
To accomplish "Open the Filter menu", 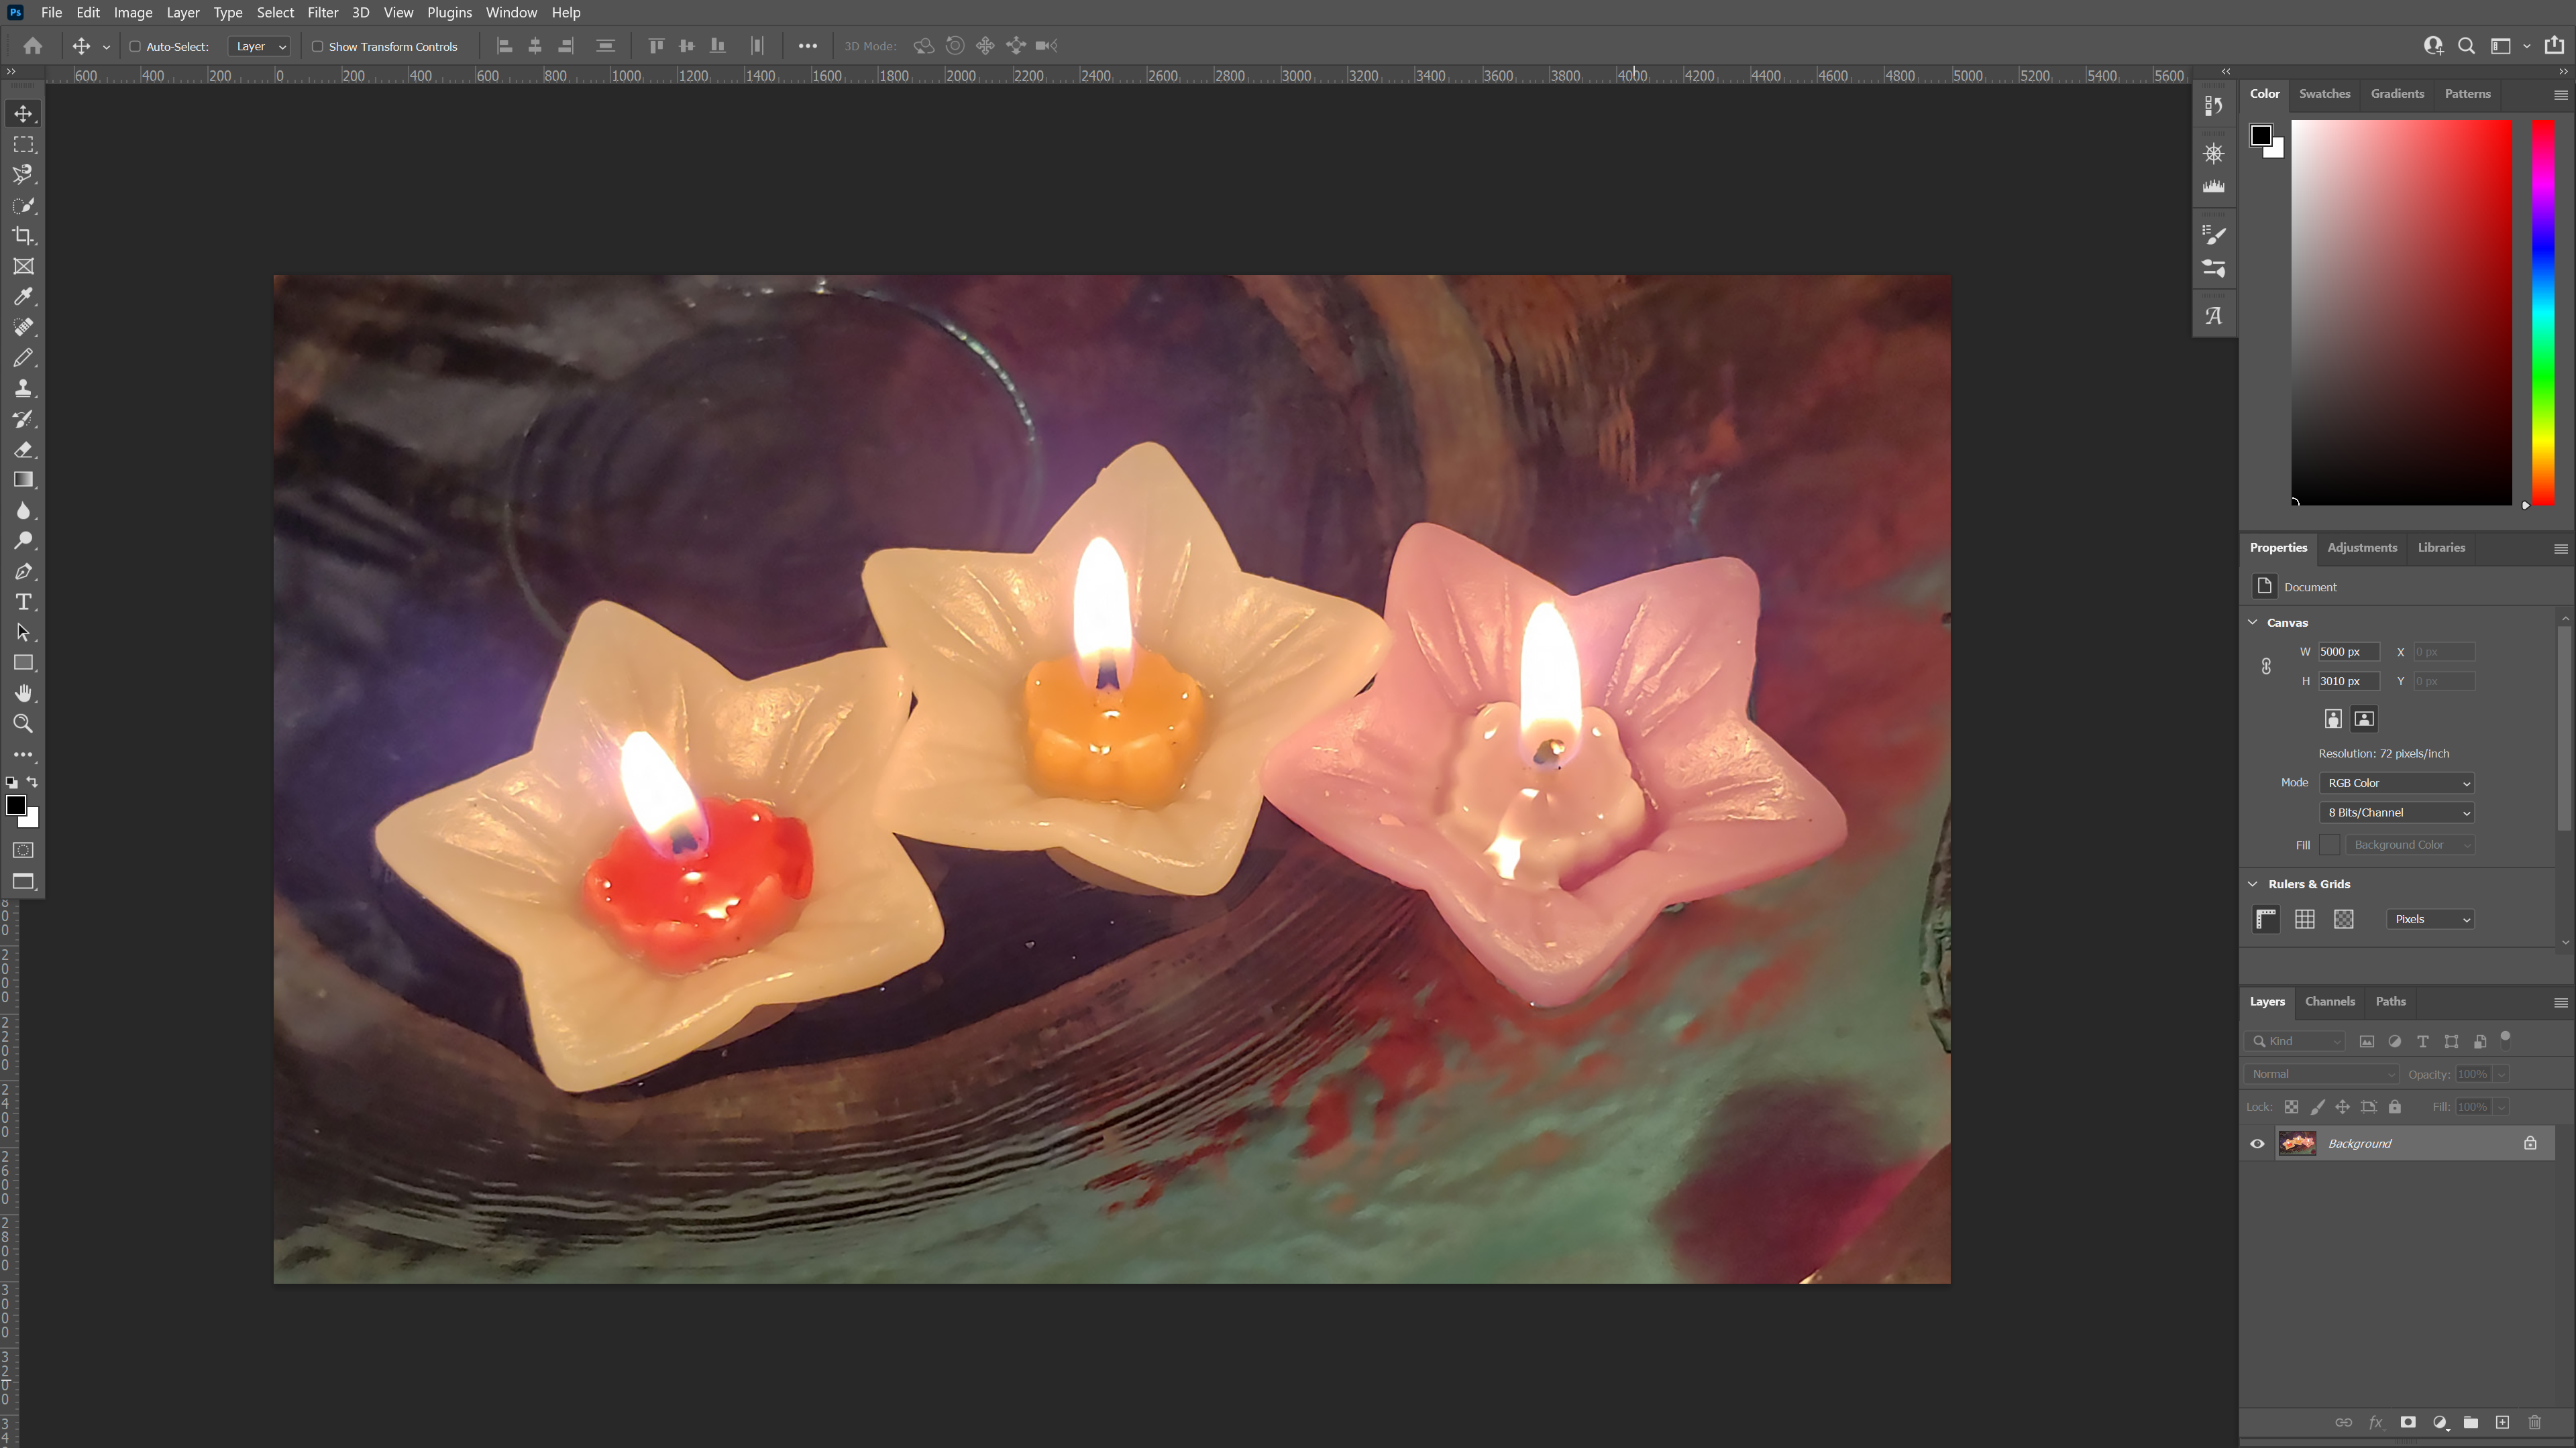I will [322, 12].
